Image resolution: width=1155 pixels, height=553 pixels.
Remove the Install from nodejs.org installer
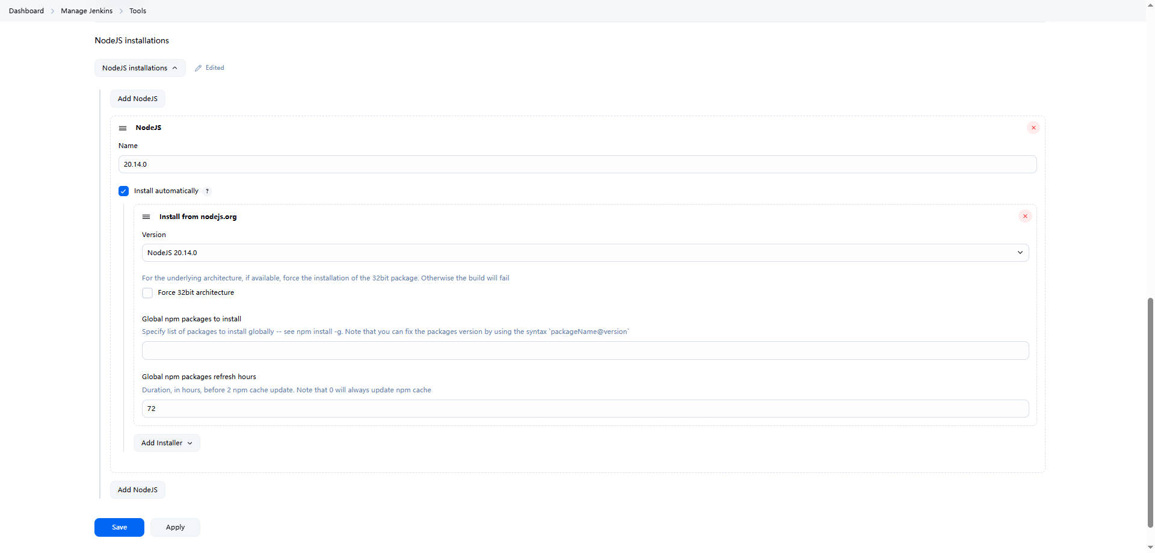pyautogui.click(x=1025, y=216)
